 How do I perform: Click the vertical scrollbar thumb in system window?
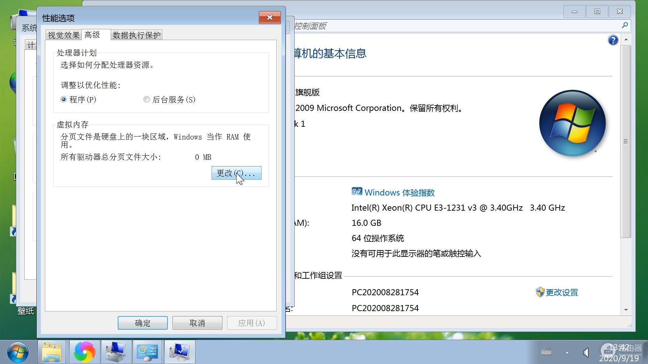click(x=626, y=142)
